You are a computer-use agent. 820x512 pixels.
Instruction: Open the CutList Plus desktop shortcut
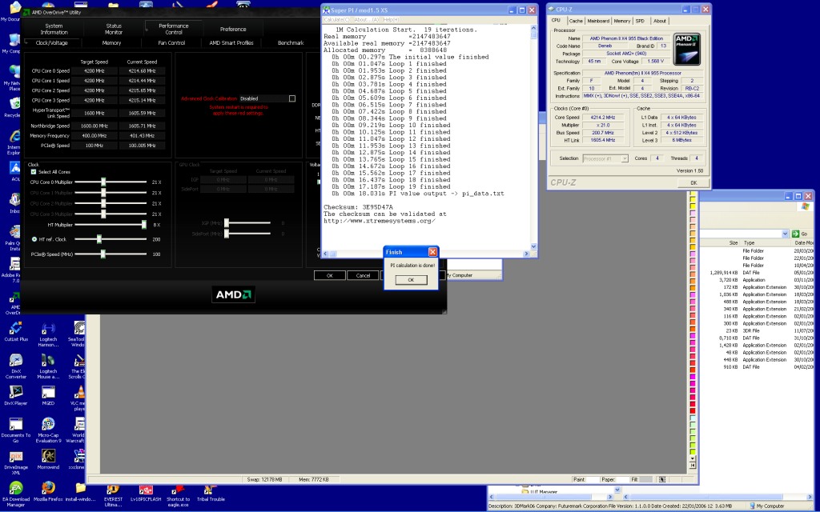pyautogui.click(x=15, y=328)
